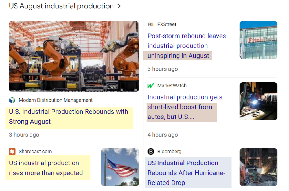Image resolution: width=289 pixels, height=191 pixels.
Task: Click the FXStreet source name text
Action: click(x=167, y=25)
